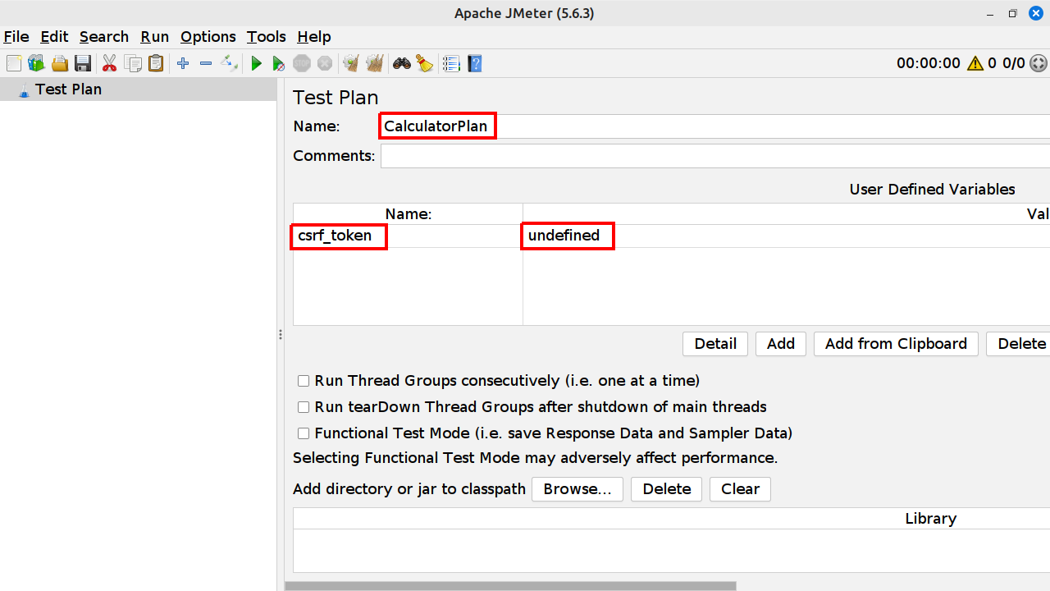Click the Toggle enable/disable toolbar icon
Viewport: 1050px width, 591px height.
pos(230,63)
